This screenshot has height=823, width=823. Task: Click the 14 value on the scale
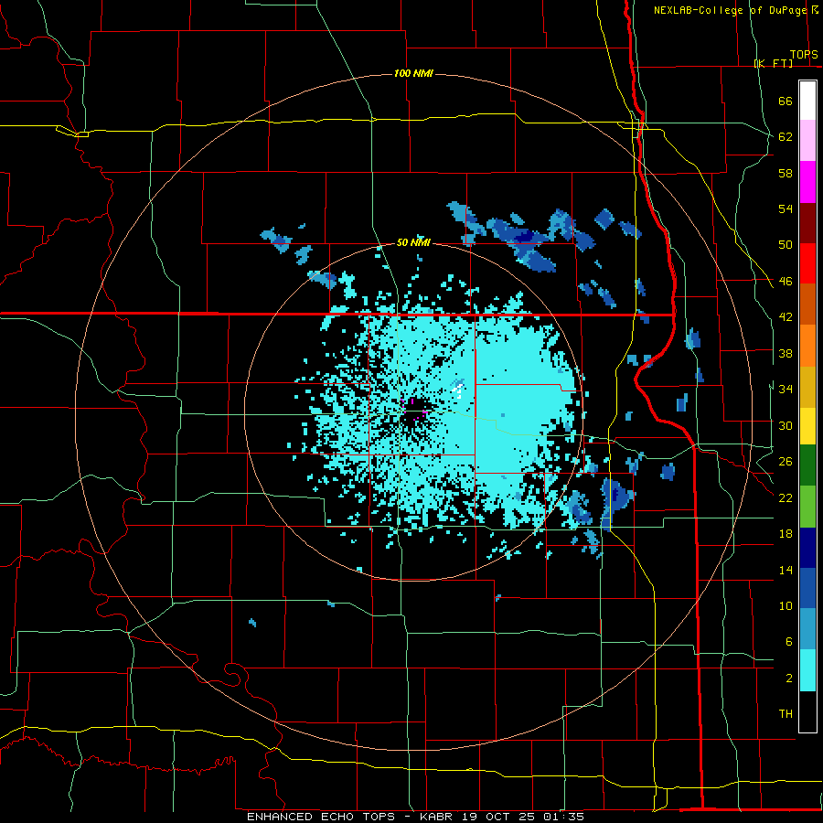coord(786,570)
